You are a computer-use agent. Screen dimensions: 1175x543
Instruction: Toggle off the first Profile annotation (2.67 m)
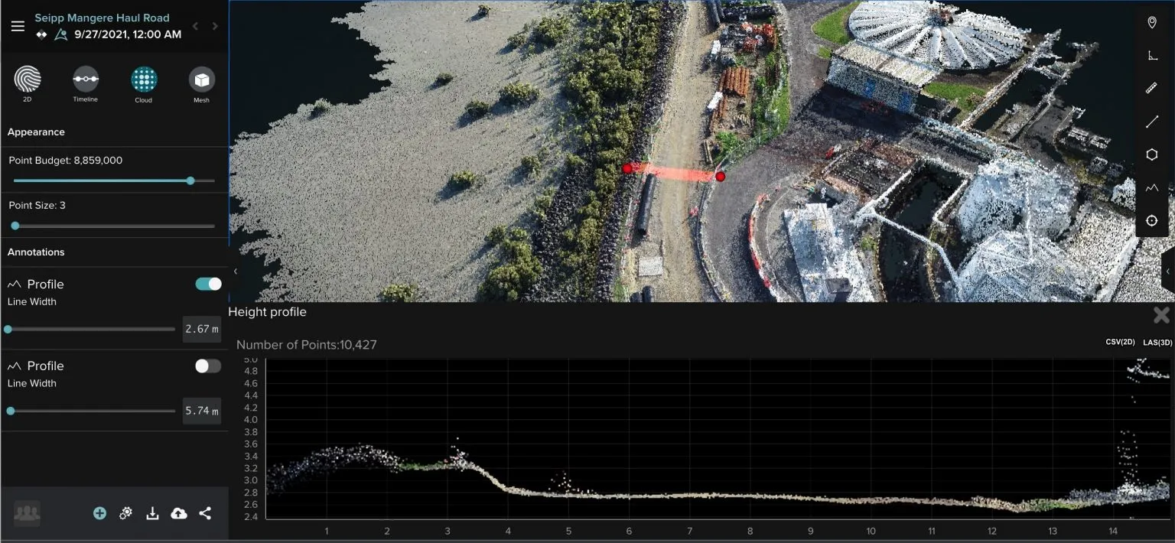point(208,284)
